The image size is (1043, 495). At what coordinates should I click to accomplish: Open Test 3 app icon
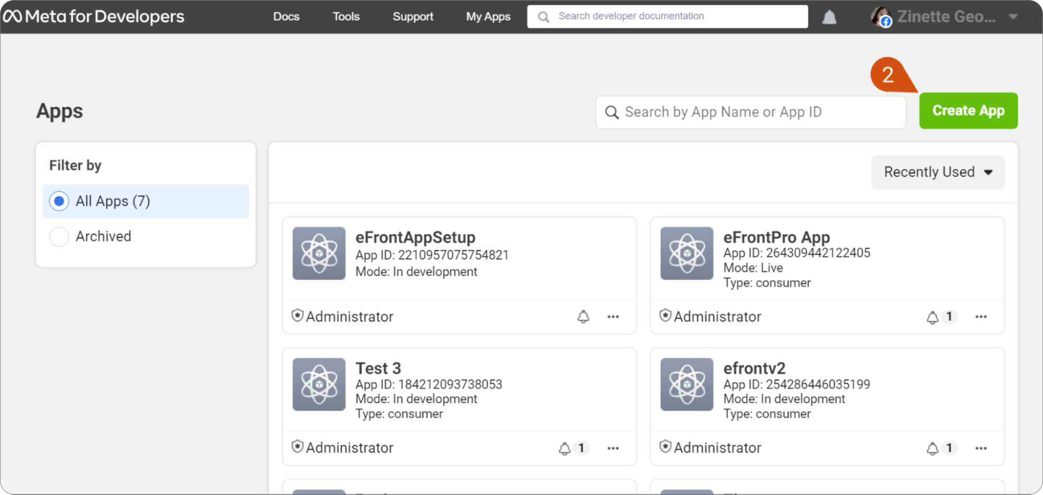[319, 384]
